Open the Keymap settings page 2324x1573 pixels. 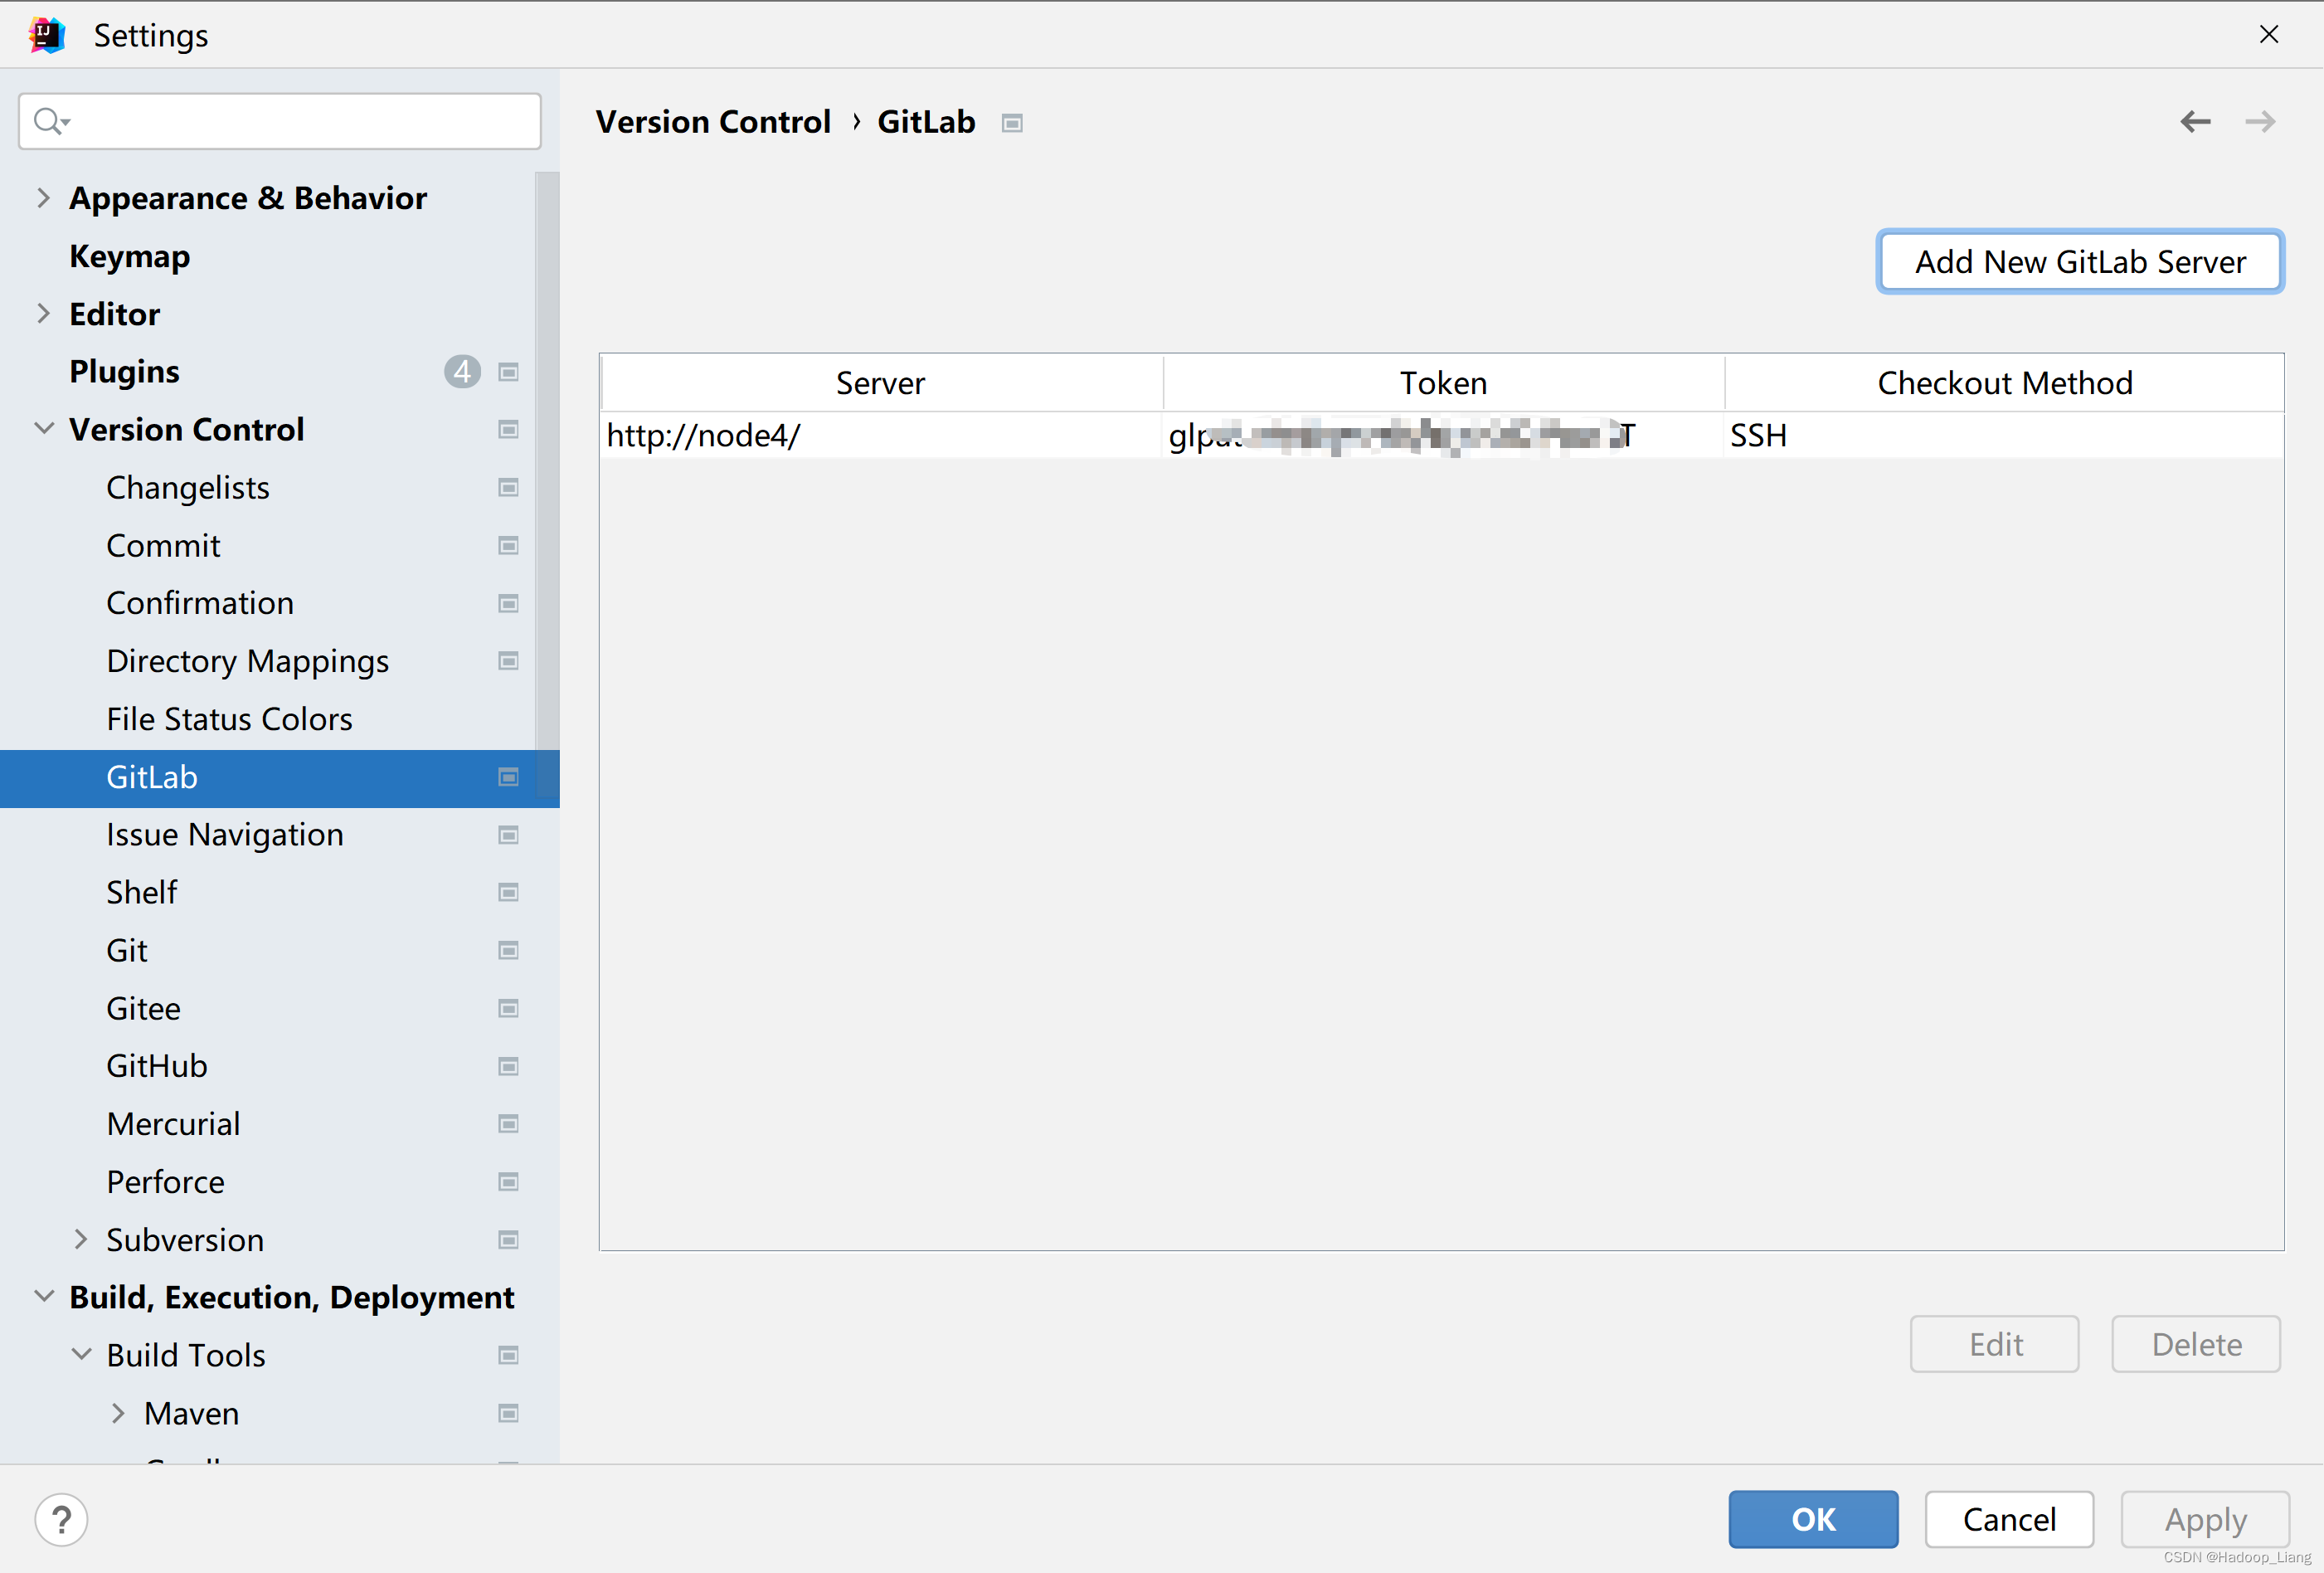pyautogui.click(x=129, y=257)
